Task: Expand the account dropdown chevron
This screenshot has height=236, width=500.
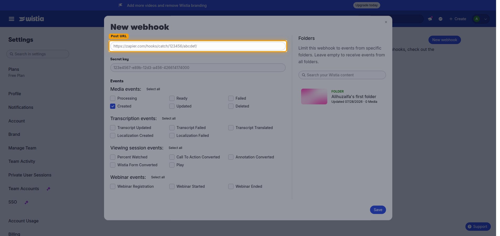Action: coord(486,19)
